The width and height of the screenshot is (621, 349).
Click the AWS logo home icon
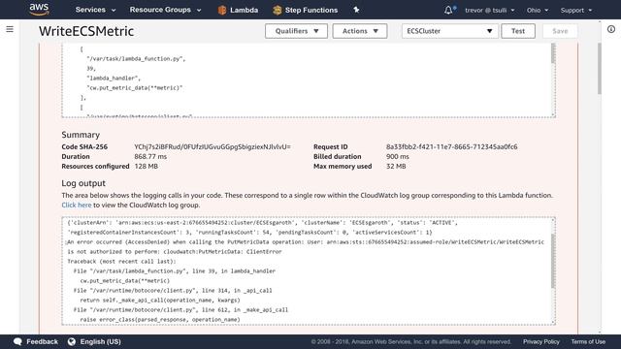click(39, 10)
